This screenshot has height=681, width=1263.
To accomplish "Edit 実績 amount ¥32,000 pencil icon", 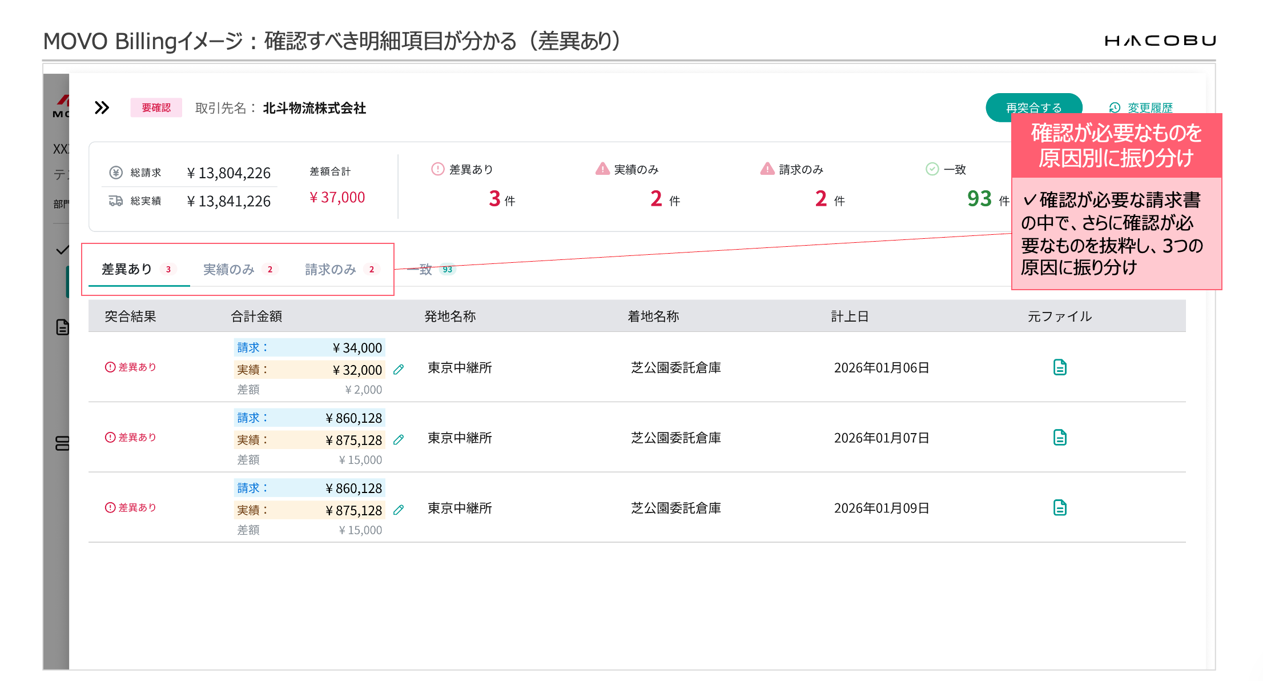I will [x=399, y=370].
